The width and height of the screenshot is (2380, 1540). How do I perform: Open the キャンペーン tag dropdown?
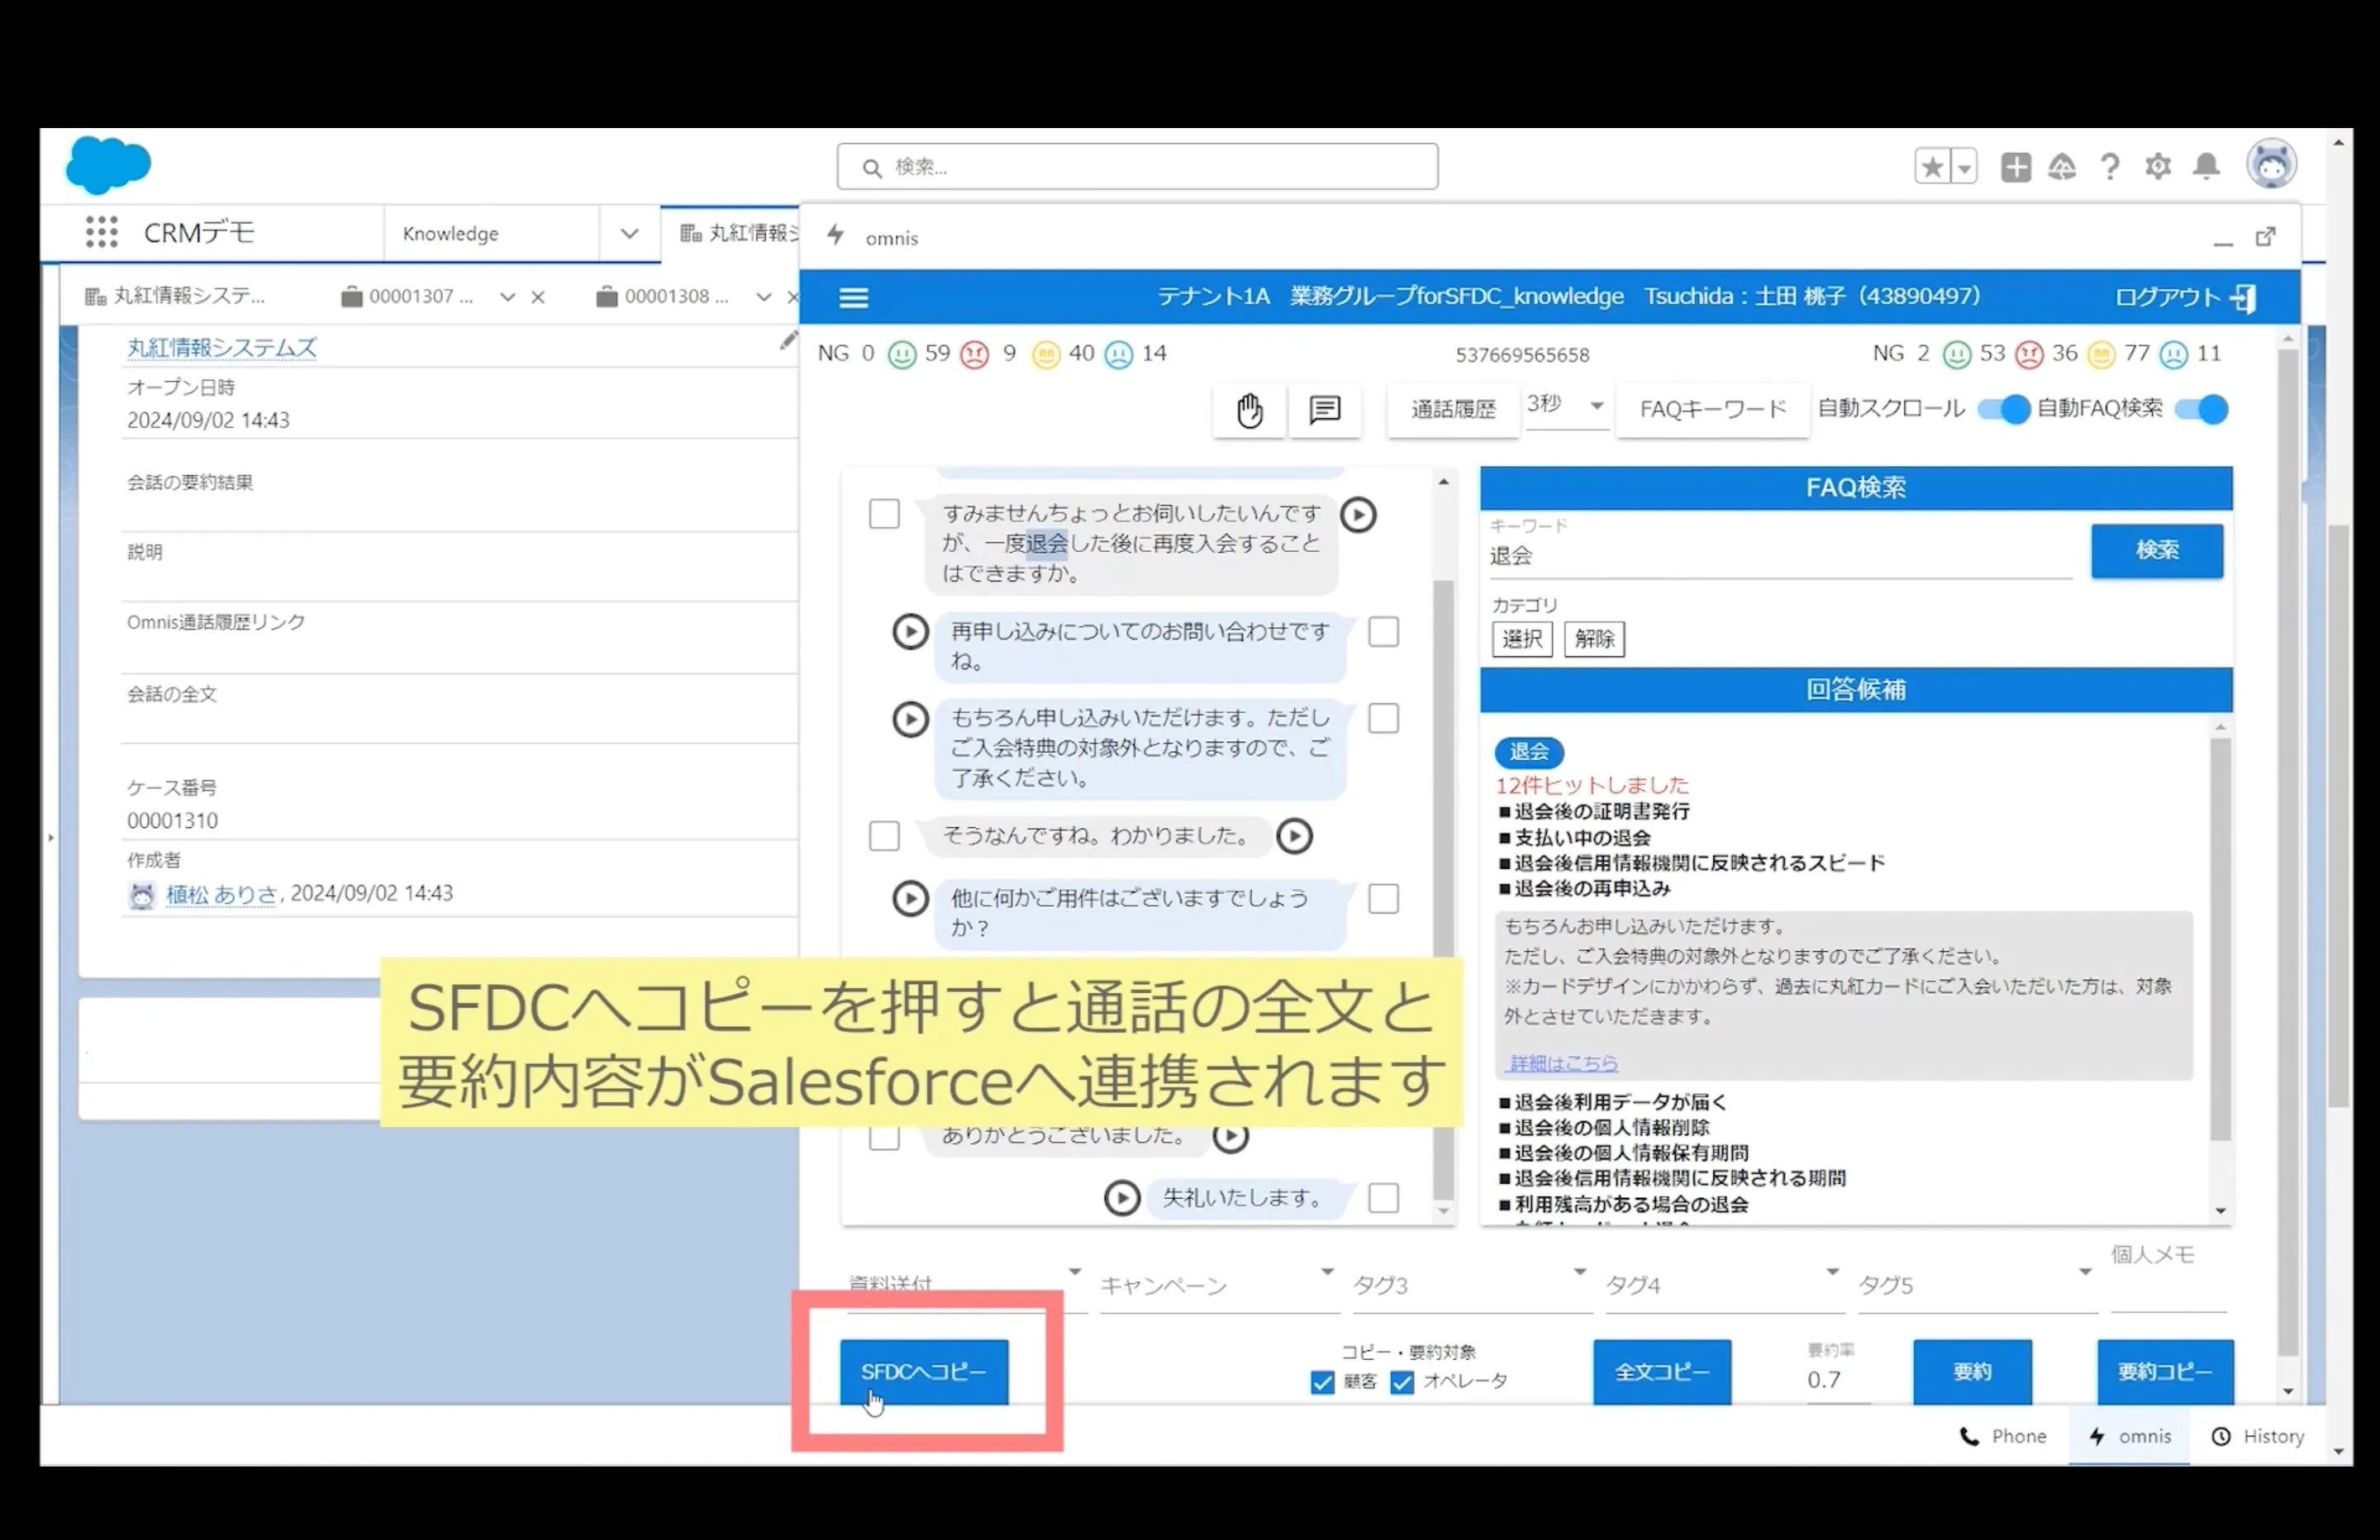[x=1219, y=1285]
